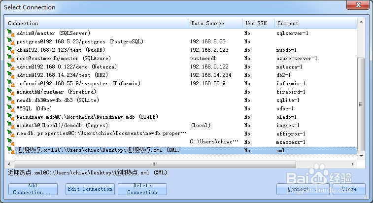Click the firebird-1 comment cell
Image resolution: width=373 pixels, height=203 pixels.
pos(291,92)
